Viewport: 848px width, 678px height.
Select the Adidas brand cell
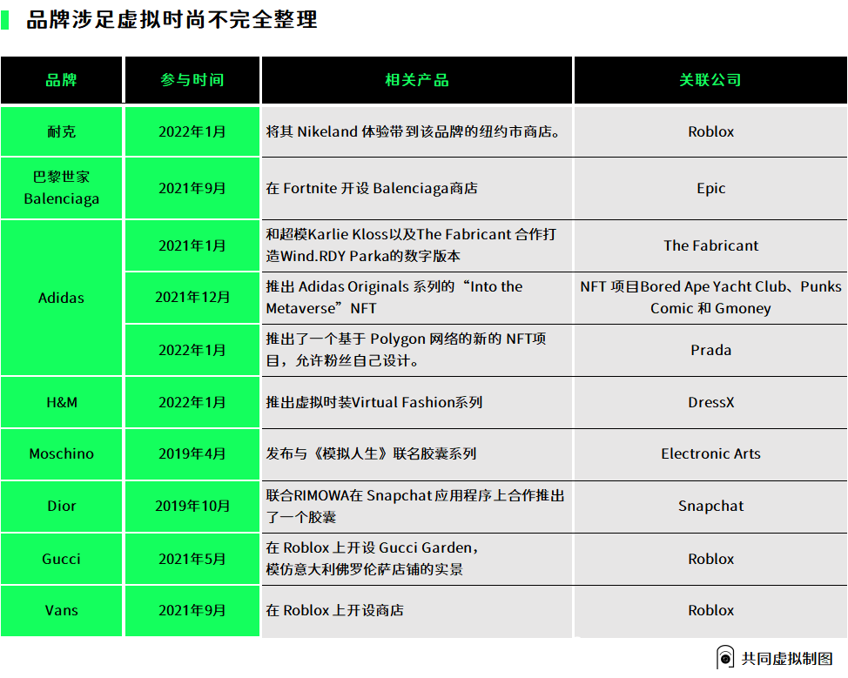[x=61, y=298]
